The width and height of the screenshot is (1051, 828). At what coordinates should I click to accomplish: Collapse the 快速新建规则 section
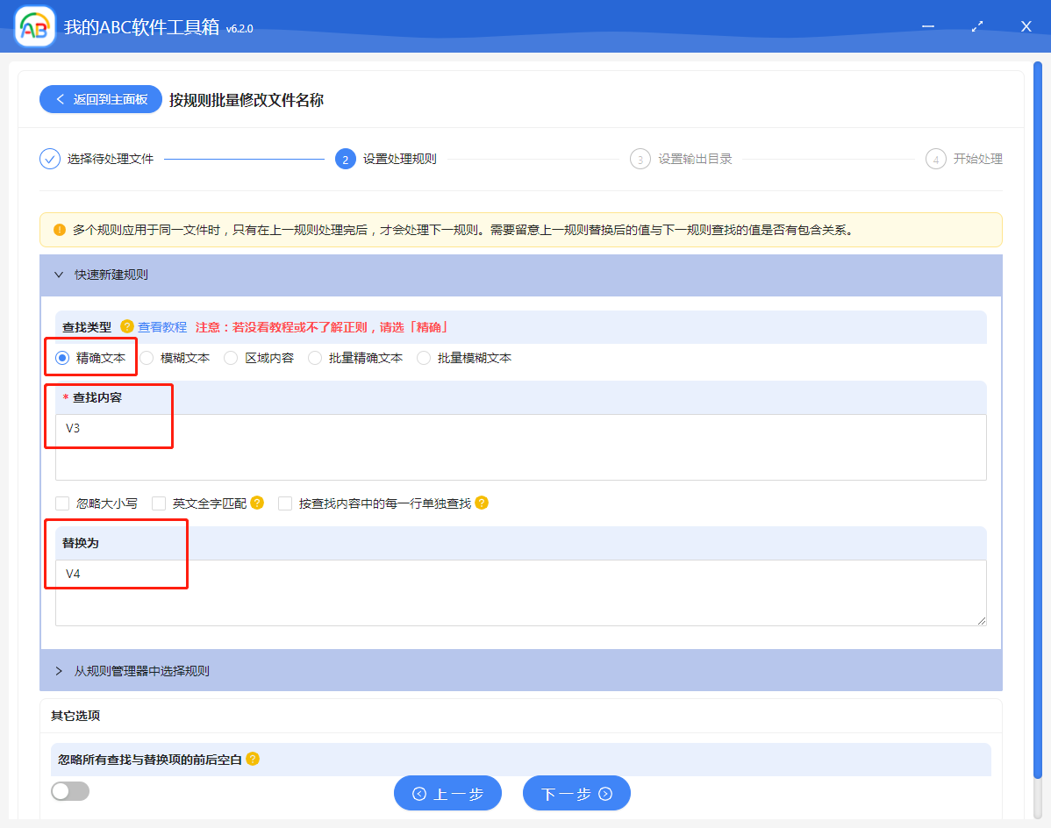[x=58, y=275]
